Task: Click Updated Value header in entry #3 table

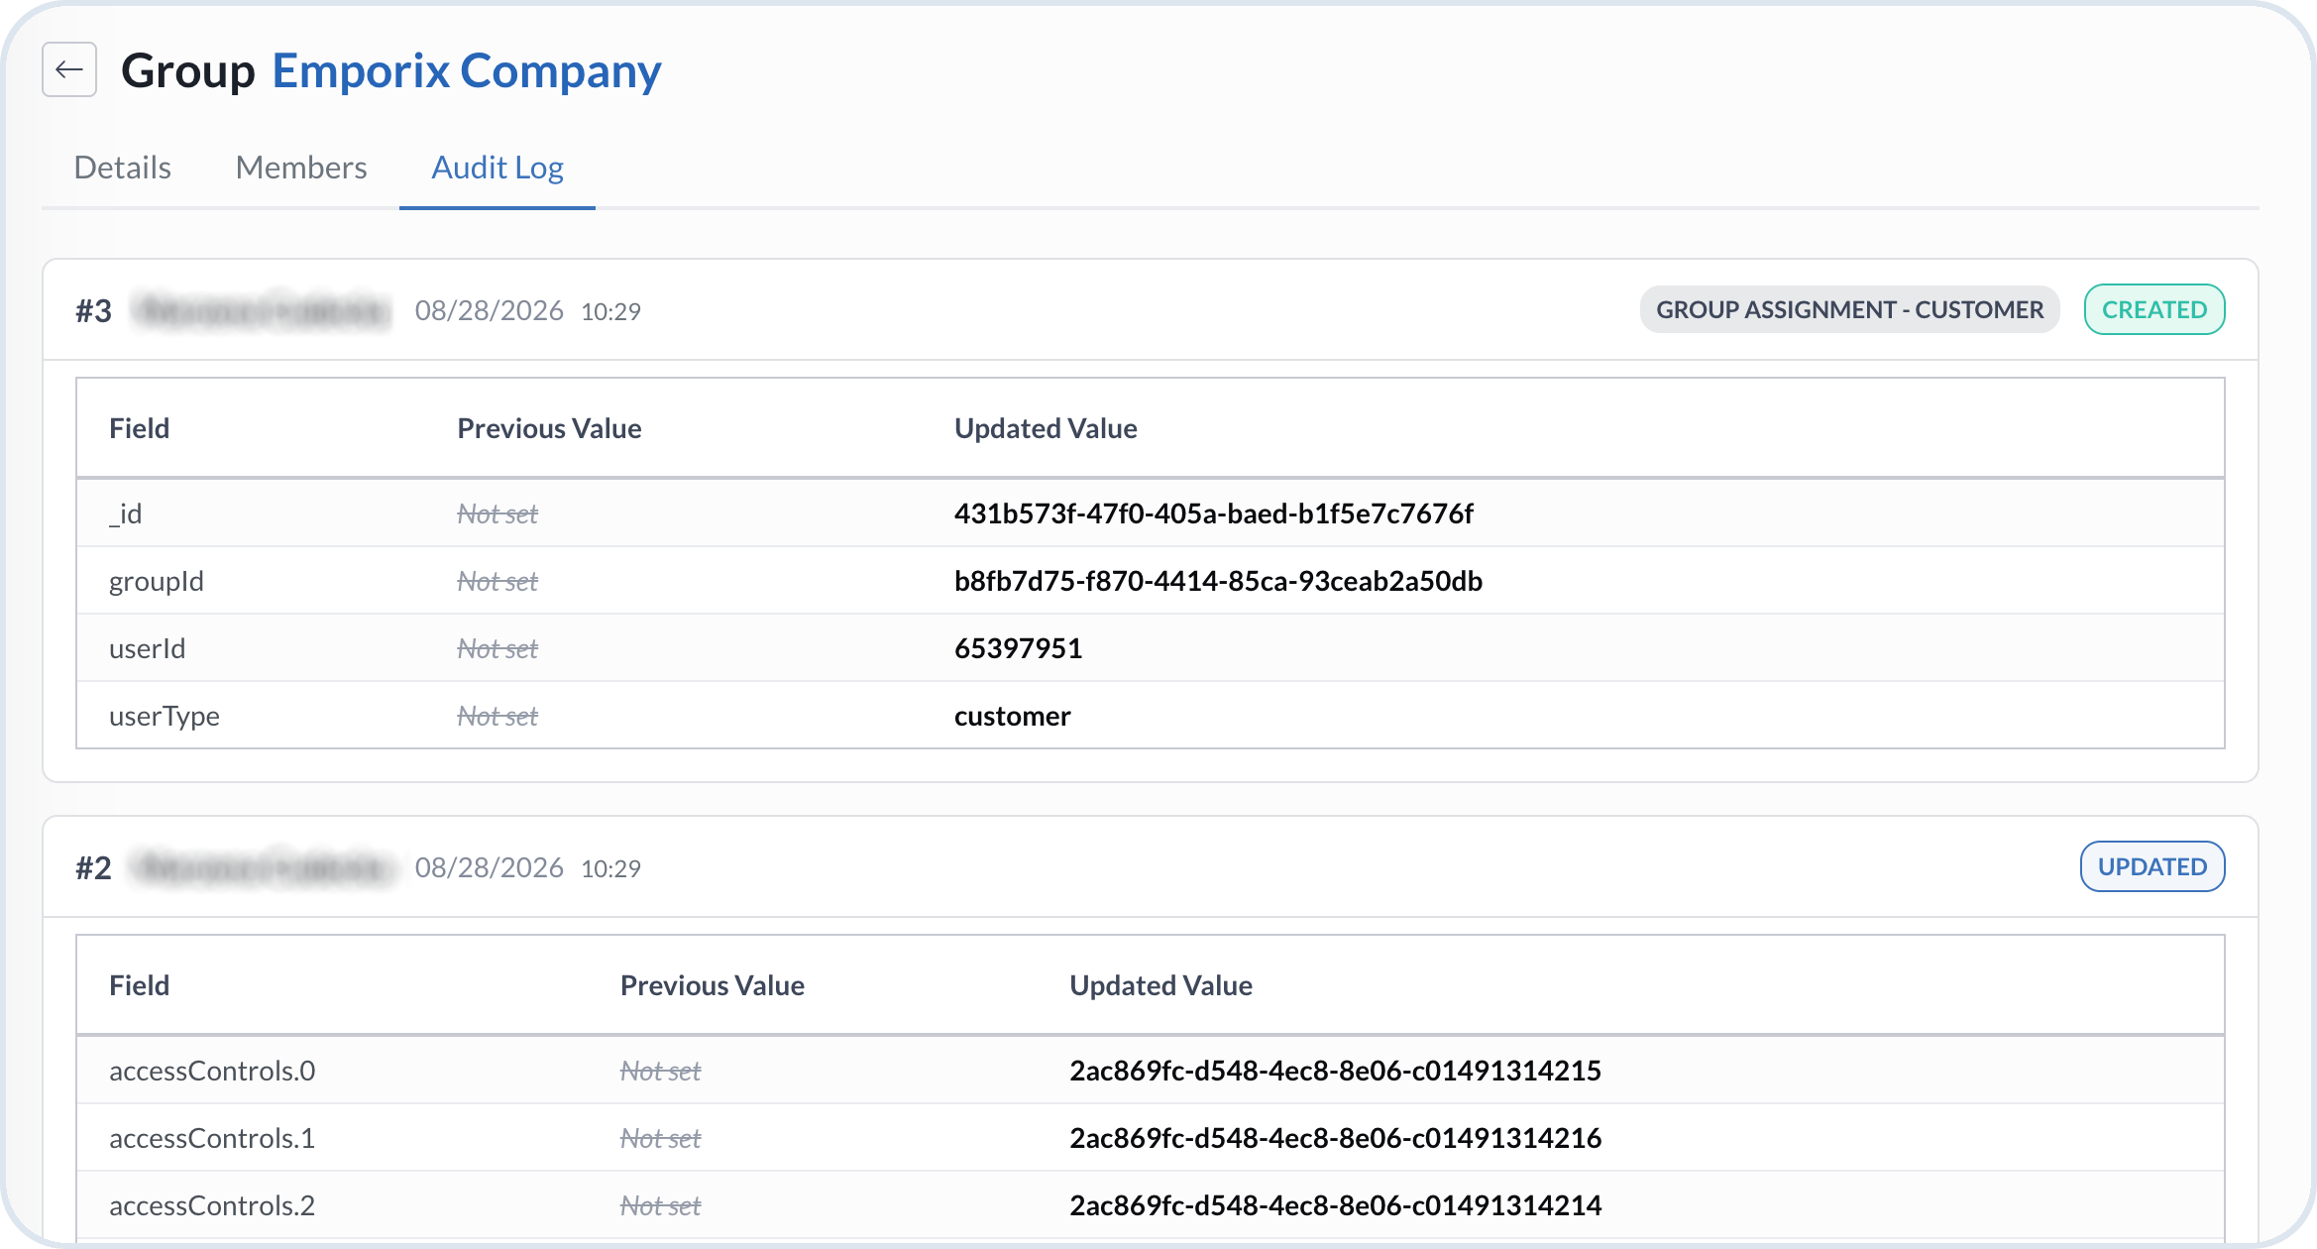Action: click(1046, 428)
